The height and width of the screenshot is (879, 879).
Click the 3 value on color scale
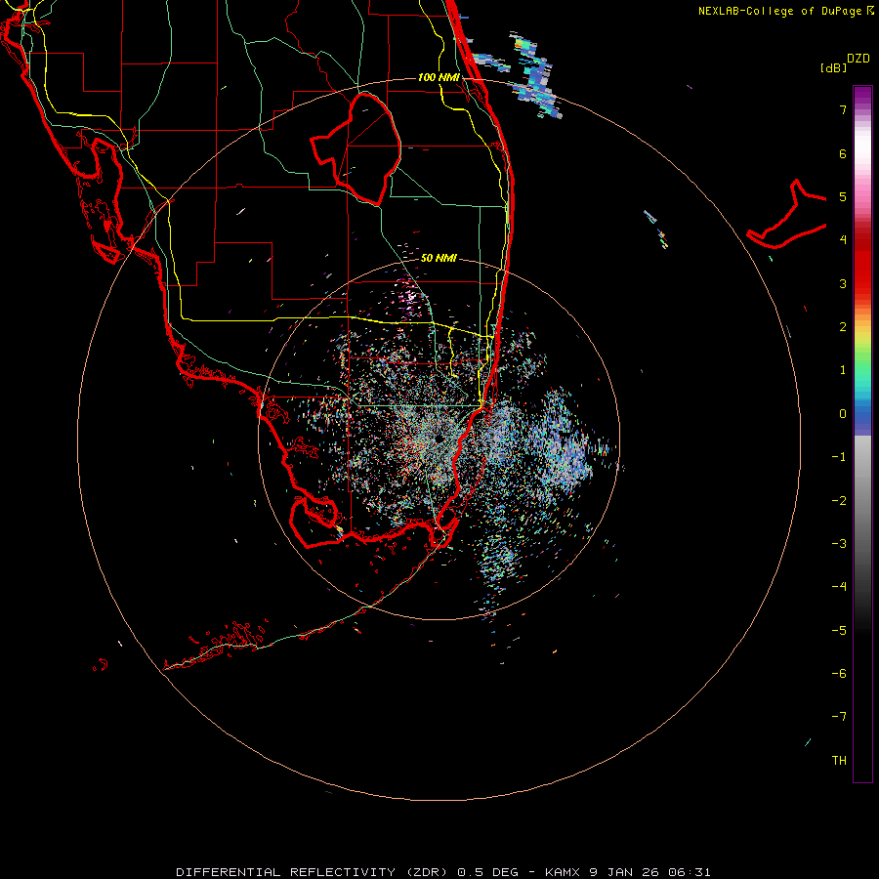tap(843, 283)
